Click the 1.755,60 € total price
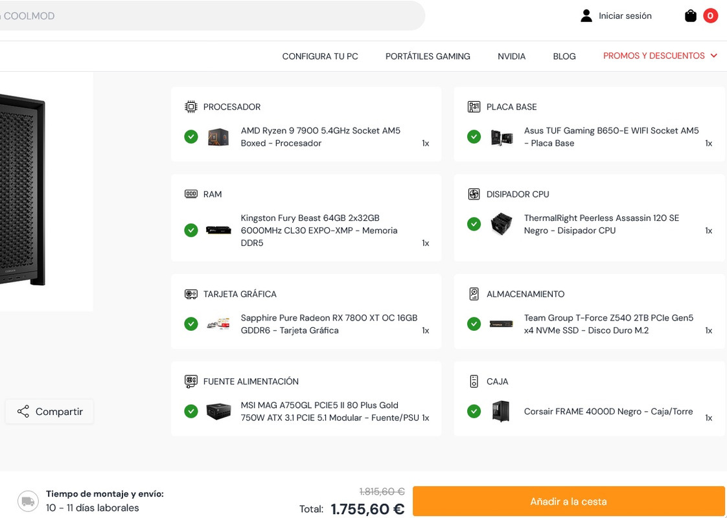 [x=367, y=509]
